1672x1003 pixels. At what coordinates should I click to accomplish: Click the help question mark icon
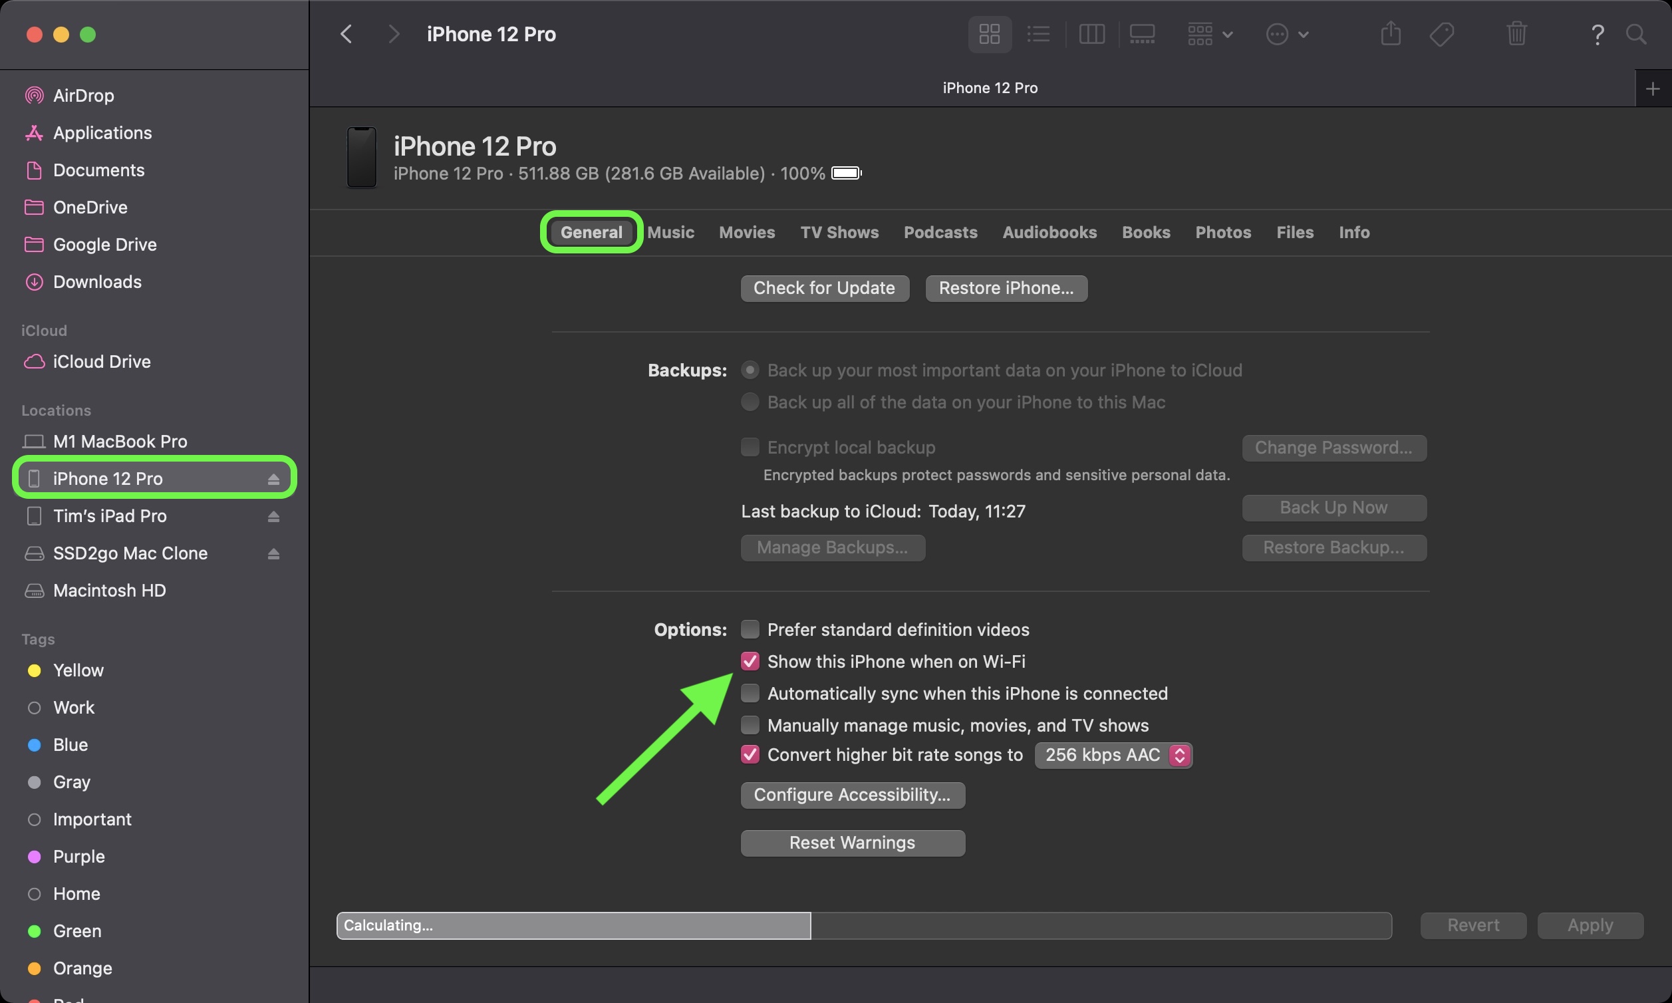[x=1598, y=31]
